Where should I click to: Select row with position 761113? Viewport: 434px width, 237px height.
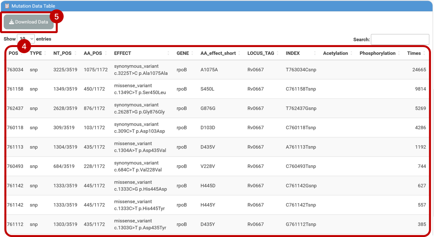15,147
